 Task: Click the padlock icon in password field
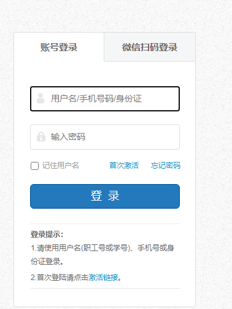[x=41, y=137]
